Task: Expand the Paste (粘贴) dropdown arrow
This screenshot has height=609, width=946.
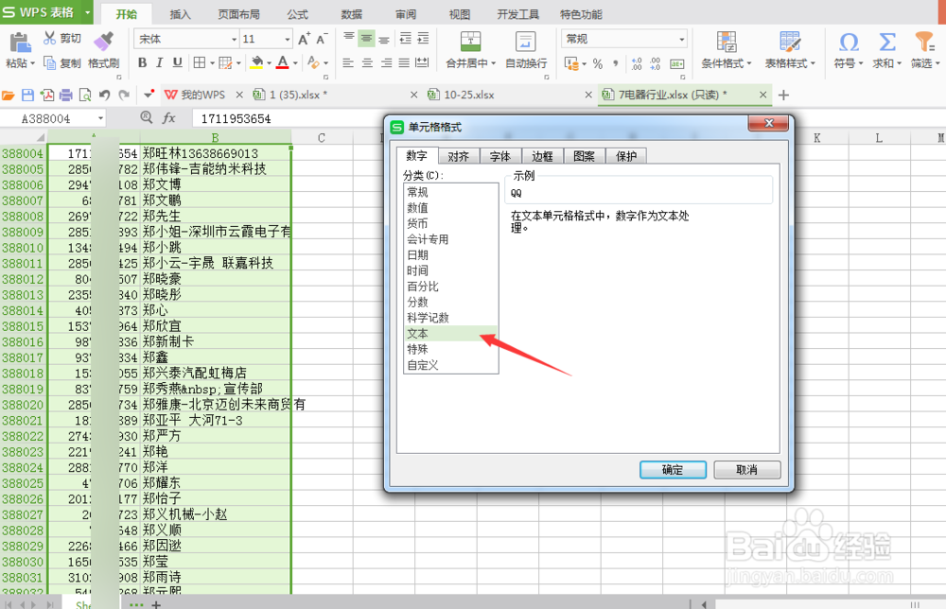Action: tap(32, 63)
